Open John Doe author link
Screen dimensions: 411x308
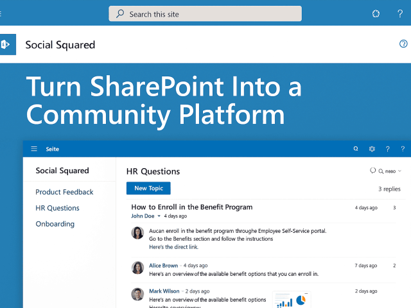point(143,216)
